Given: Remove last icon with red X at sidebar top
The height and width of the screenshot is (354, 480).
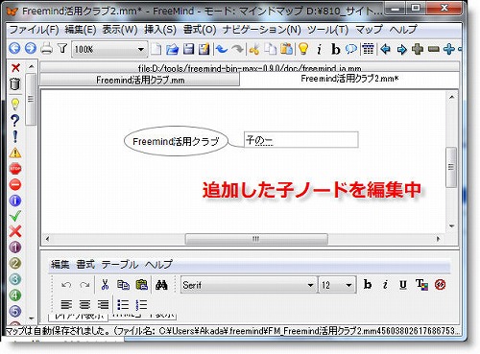Looking at the screenshot, I should [15, 67].
